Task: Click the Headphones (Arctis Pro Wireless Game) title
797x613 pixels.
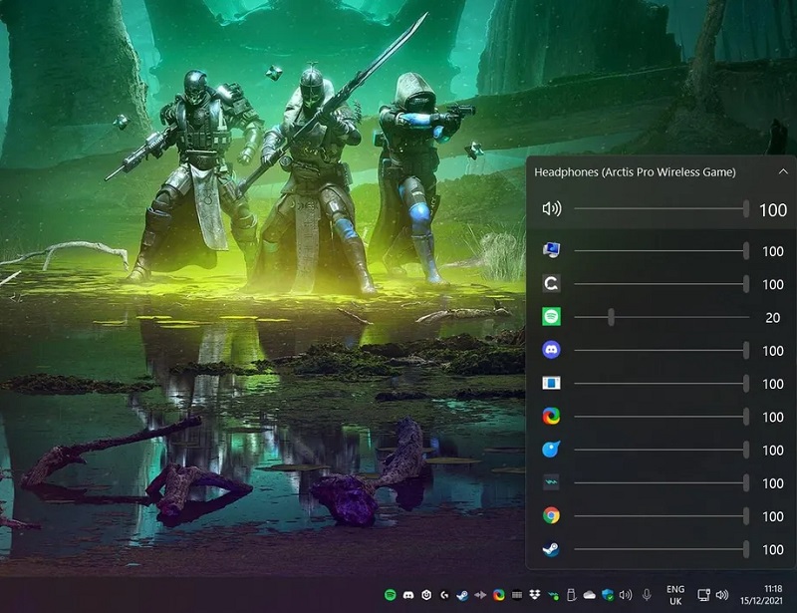Action: (635, 171)
